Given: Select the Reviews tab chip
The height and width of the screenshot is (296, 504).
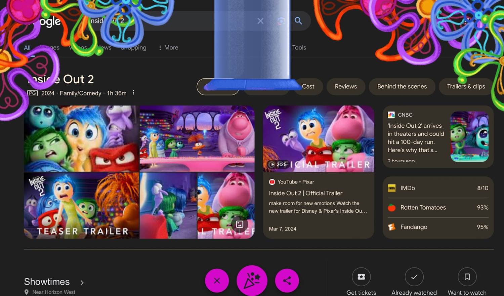Looking at the screenshot, I should pyautogui.click(x=346, y=86).
